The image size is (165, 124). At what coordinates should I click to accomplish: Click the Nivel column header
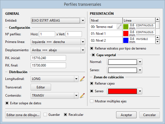click(106, 20)
